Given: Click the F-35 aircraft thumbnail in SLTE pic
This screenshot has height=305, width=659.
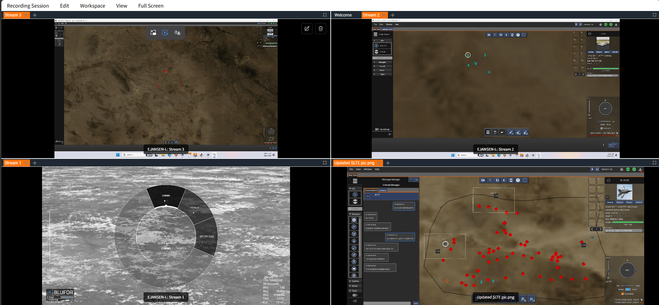Looking at the screenshot, I should pyautogui.click(x=624, y=192).
